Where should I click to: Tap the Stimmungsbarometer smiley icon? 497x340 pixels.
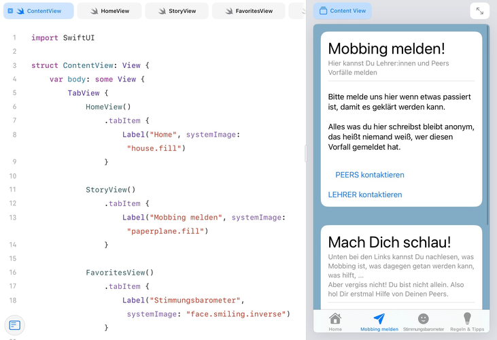[x=423, y=319]
